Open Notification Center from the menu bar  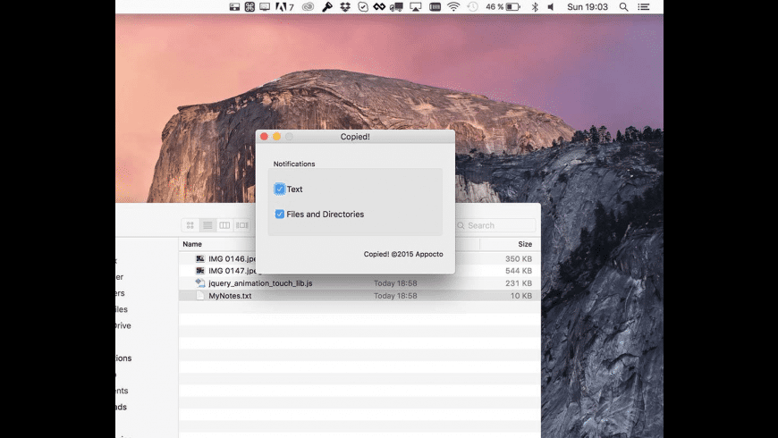[644, 7]
